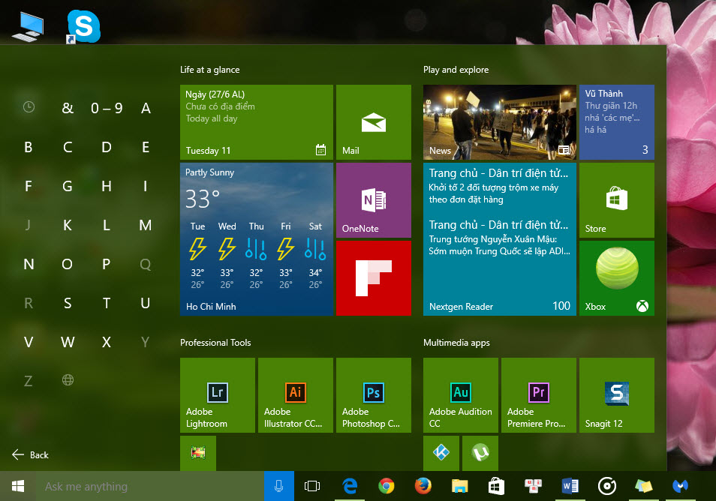Open Skype from the desktop shortcut
The height and width of the screenshot is (501, 716).
tap(83, 25)
